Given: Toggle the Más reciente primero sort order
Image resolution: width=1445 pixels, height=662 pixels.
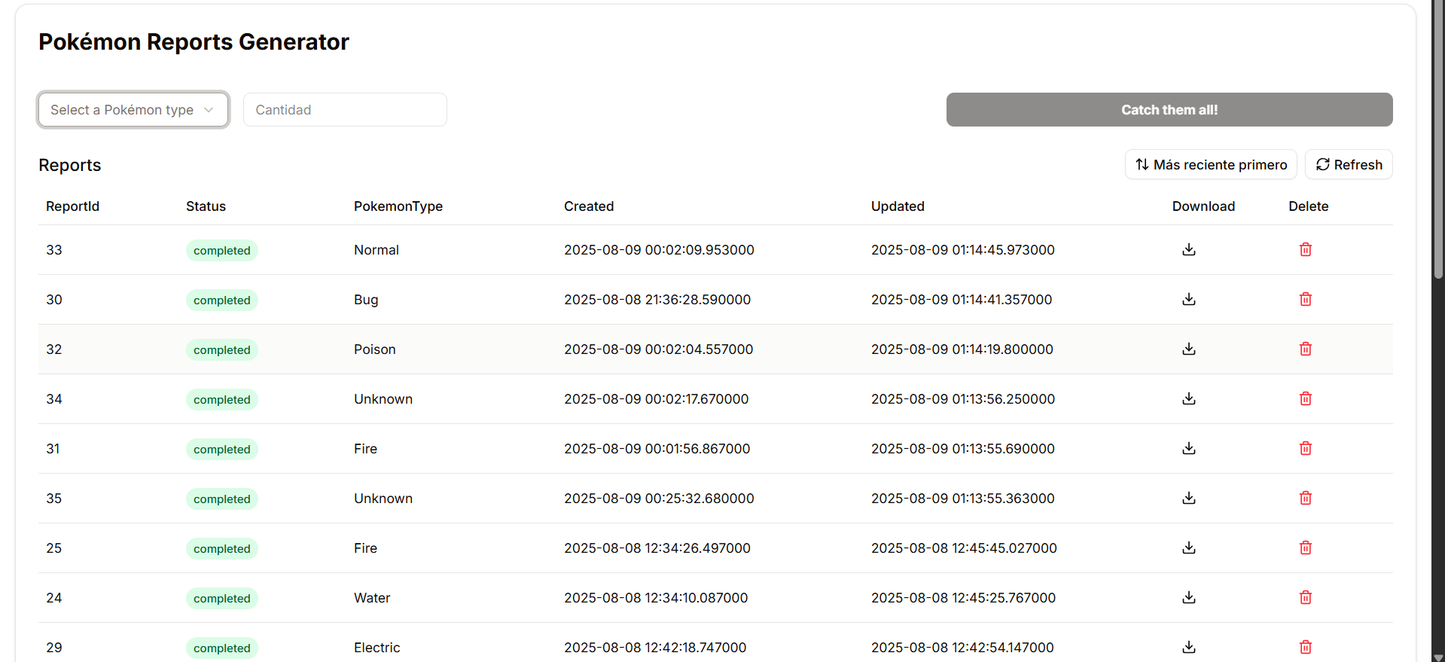Looking at the screenshot, I should click(x=1211, y=164).
